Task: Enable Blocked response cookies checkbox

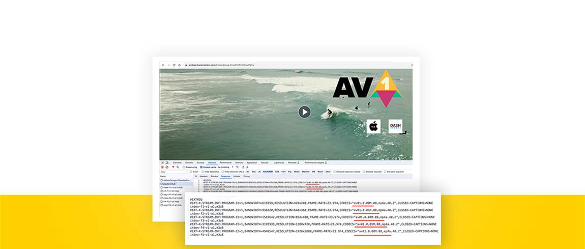Action: (334, 172)
